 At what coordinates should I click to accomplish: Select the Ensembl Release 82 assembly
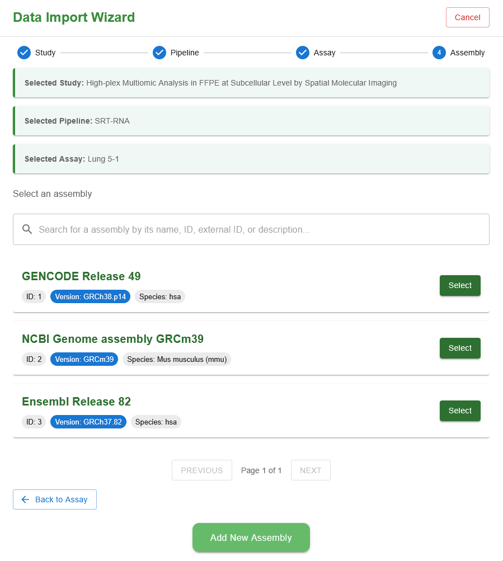pos(459,411)
